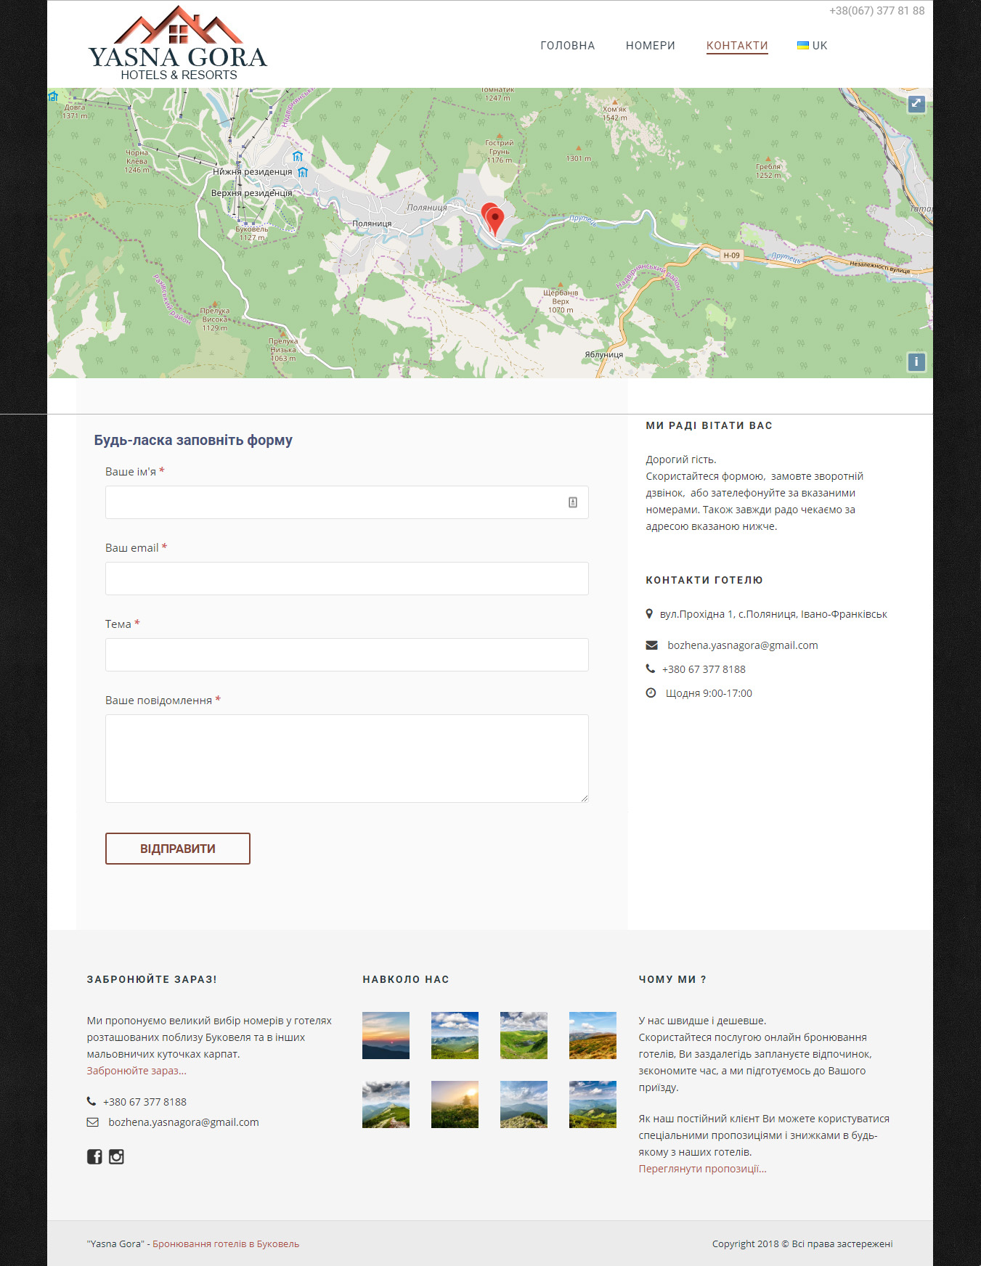Click the map info 'i' button

click(916, 362)
